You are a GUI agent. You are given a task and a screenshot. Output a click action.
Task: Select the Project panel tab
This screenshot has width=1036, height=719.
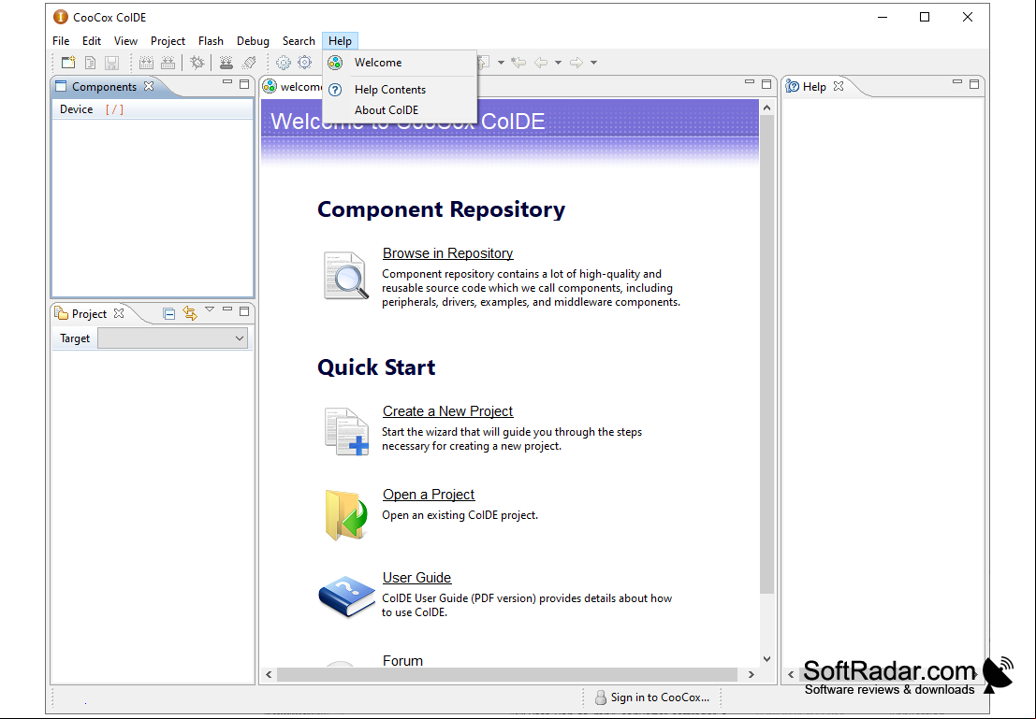[89, 313]
